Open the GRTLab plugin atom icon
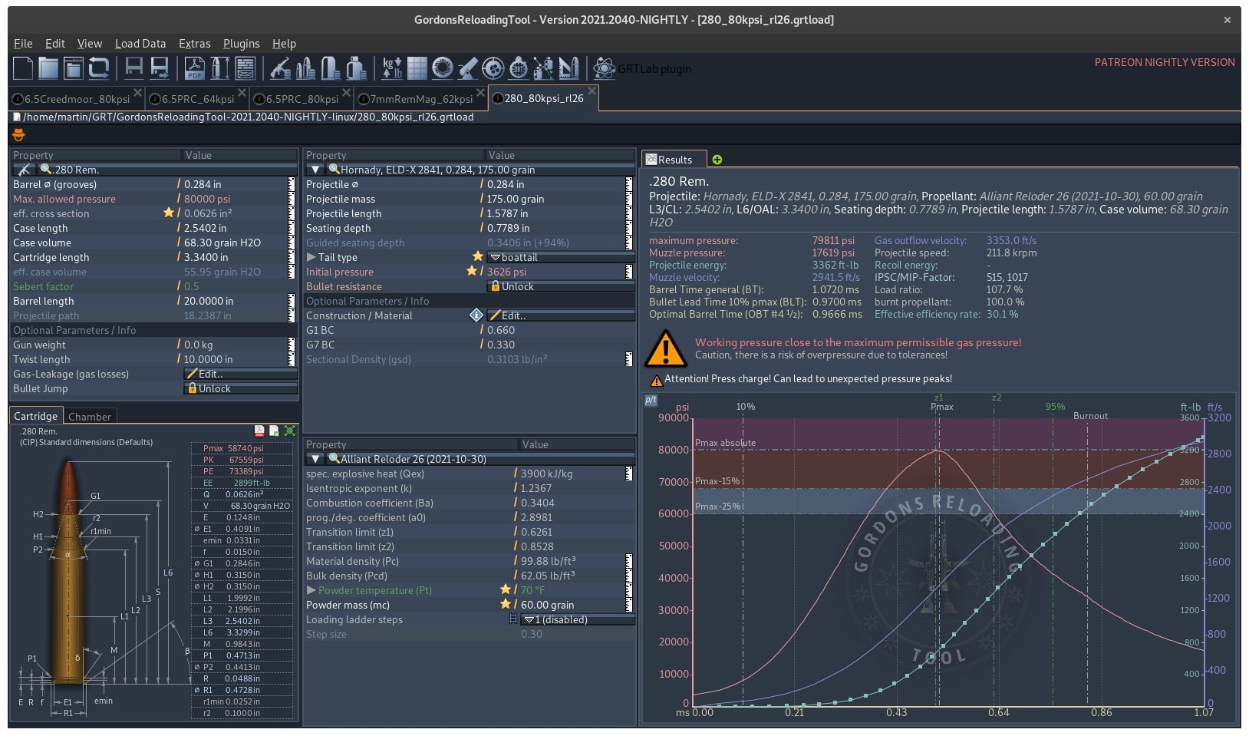The image size is (1249, 736). (x=605, y=68)
